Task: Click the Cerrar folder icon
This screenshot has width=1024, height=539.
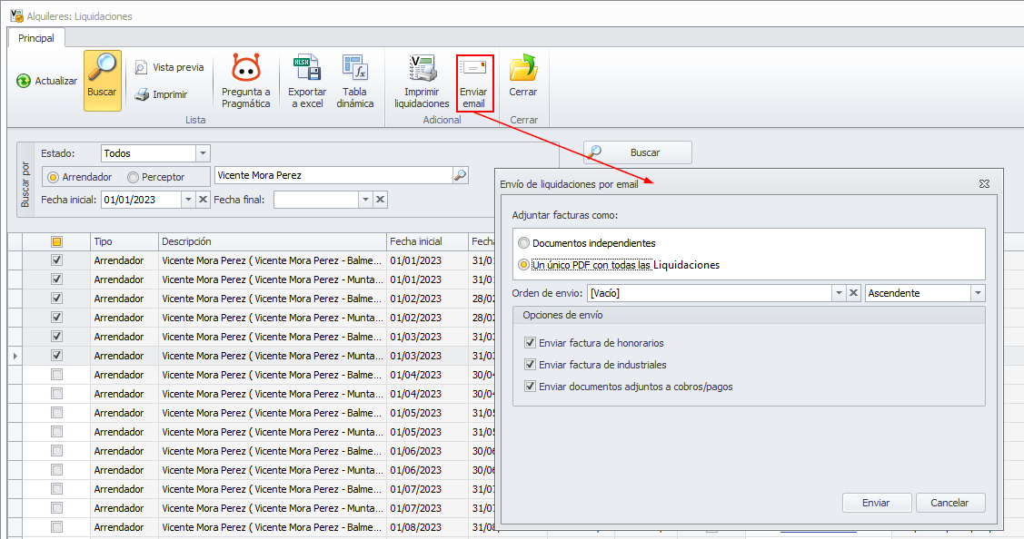Action: (523, 68)
